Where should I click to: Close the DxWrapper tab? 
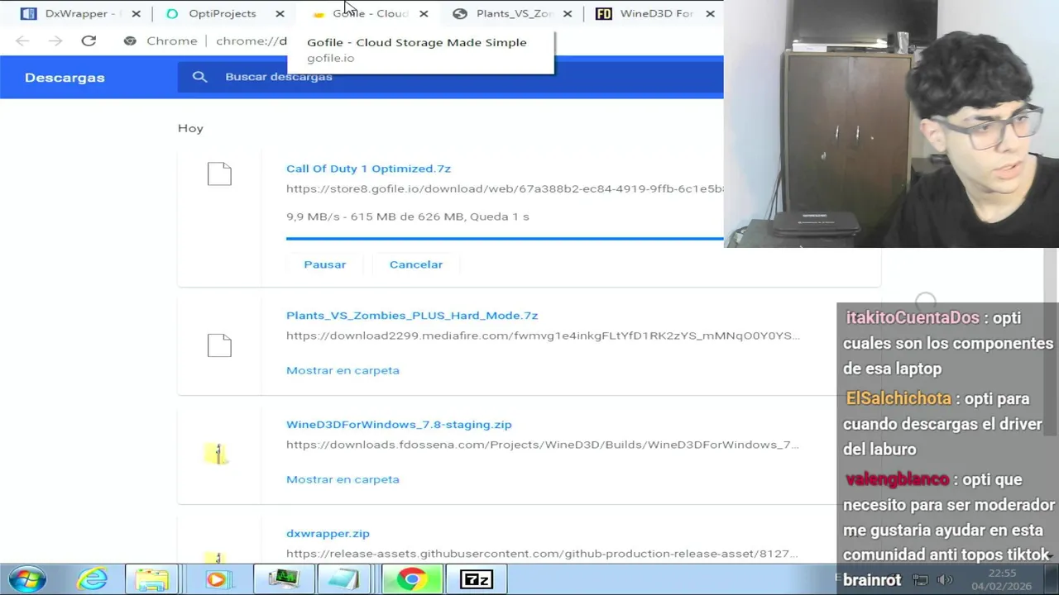(137, 14)
